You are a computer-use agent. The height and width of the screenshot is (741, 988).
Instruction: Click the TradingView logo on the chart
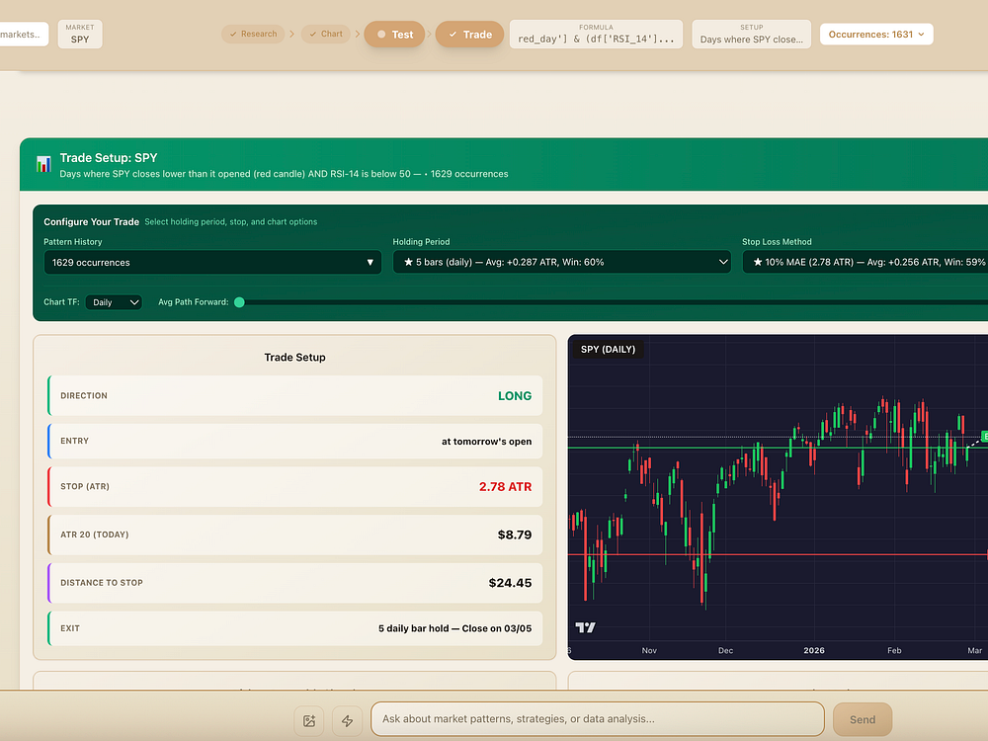[x=585, y=627]
